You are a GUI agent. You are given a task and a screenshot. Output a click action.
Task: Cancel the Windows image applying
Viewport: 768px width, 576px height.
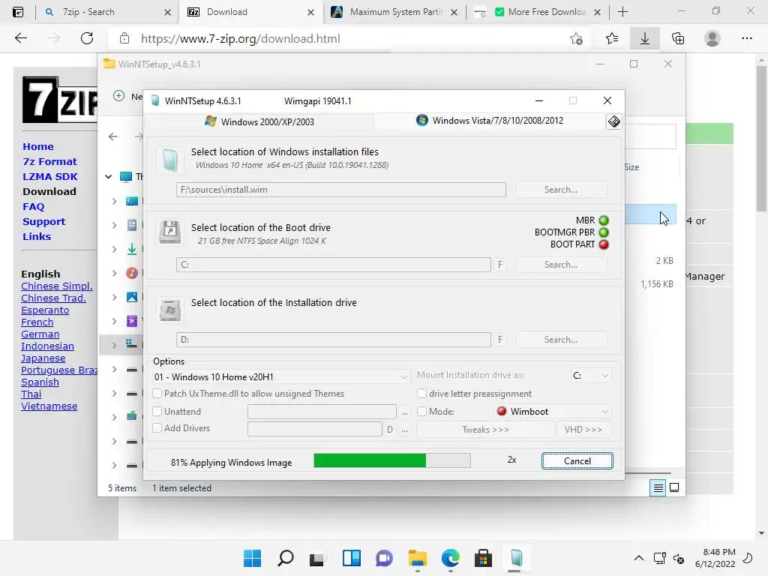tap(577, 461)
